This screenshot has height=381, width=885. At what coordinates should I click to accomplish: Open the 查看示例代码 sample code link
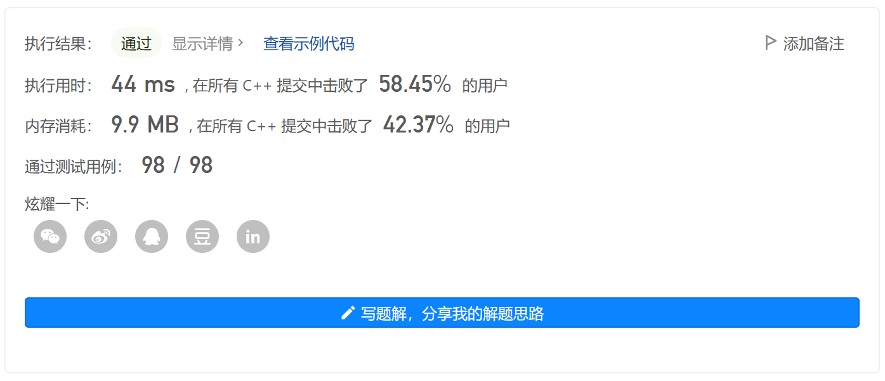(309, 44)
